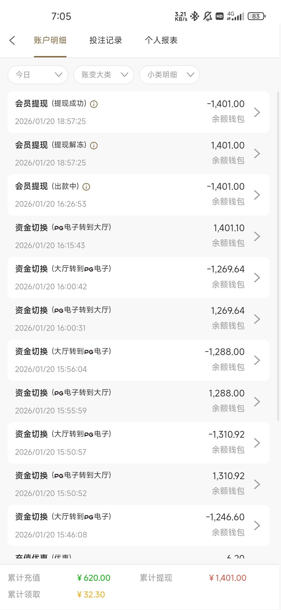Tap the Bluetooth status bar icon
This screenshot has width=281, height=610.
tap(194, 16)
